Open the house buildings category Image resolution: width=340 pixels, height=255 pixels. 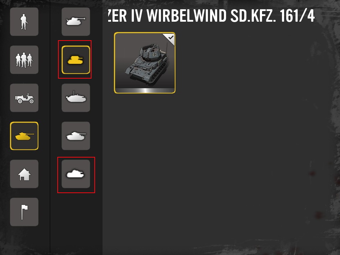click(x=24, y=174)
